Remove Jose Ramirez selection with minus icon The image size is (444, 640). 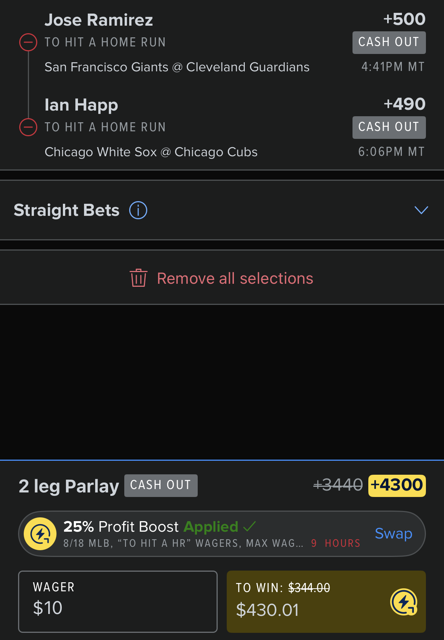coord(28,42)
